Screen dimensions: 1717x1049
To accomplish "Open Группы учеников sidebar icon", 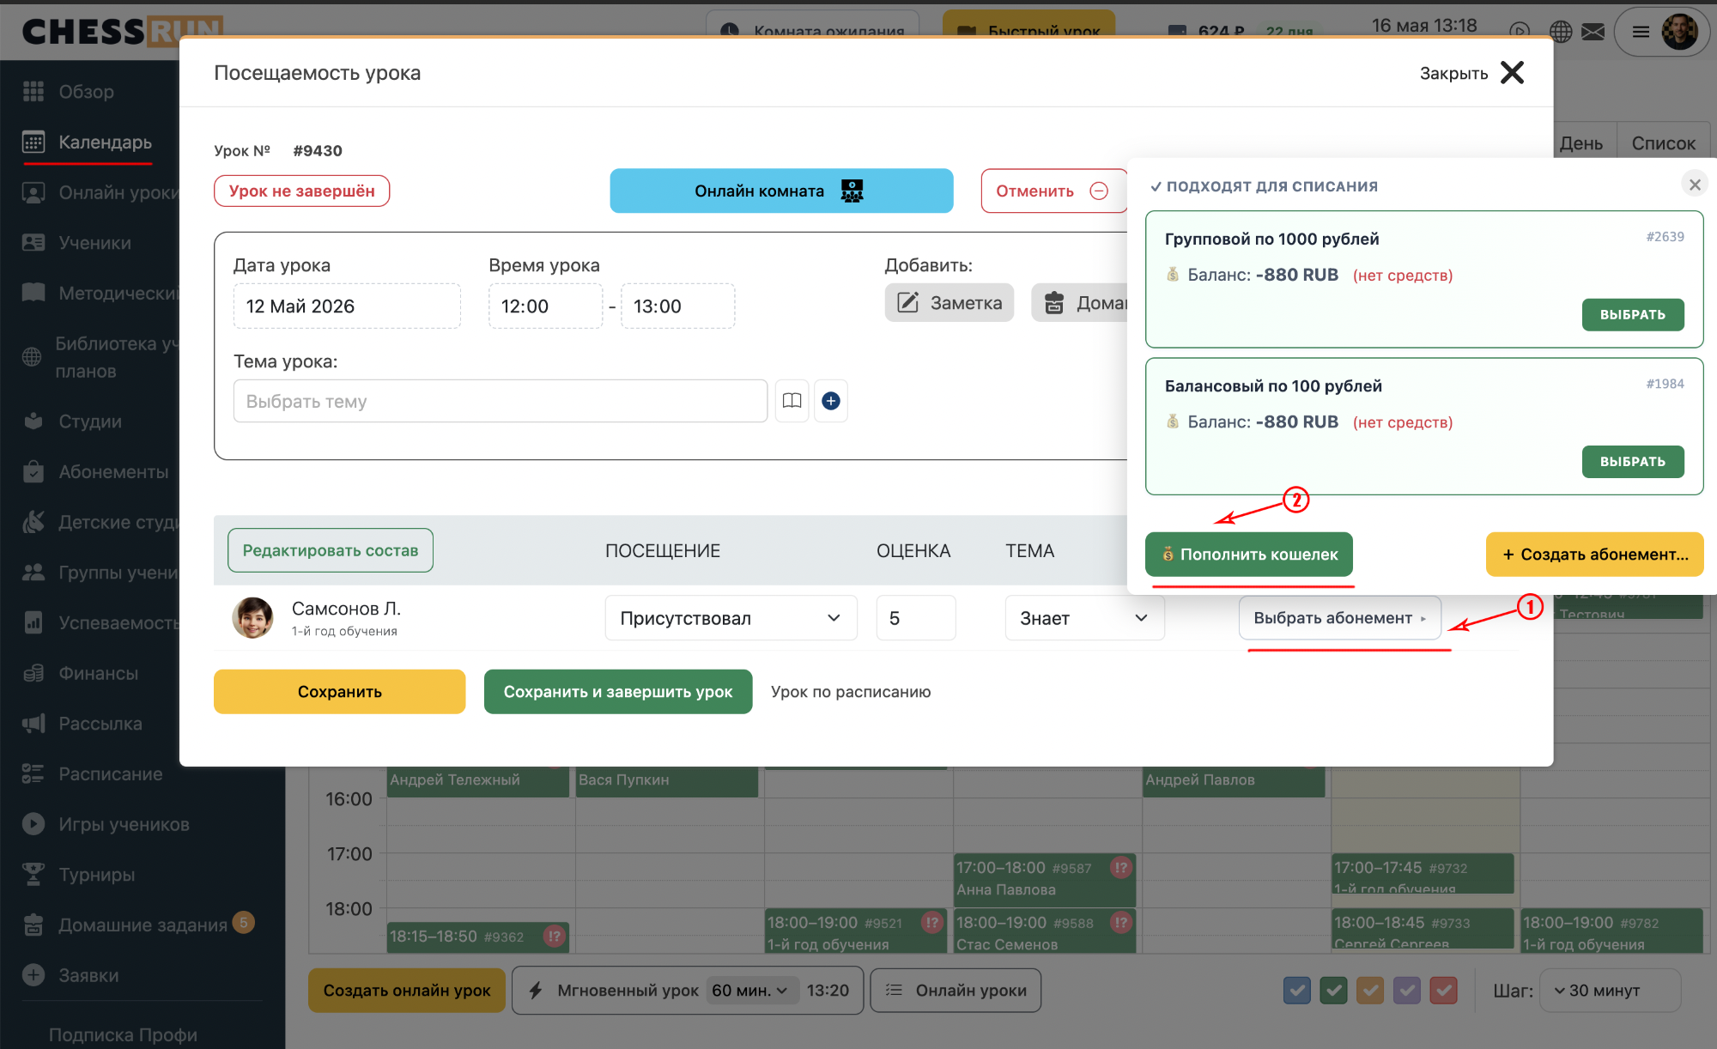I will [x=33, y=573].
